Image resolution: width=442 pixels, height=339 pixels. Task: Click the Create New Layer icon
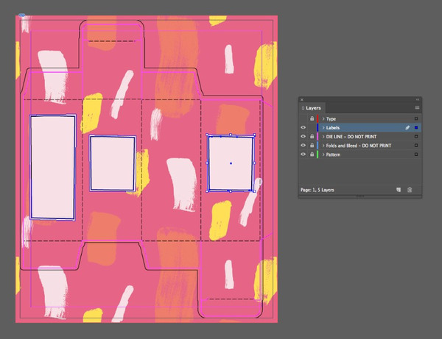click(398, 190)
